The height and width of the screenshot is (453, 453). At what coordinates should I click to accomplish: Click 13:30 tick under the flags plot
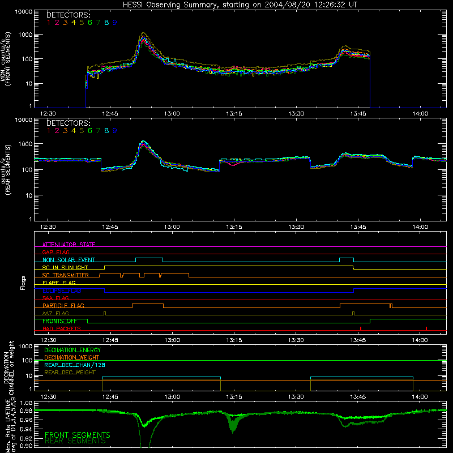tap(296, 340)
